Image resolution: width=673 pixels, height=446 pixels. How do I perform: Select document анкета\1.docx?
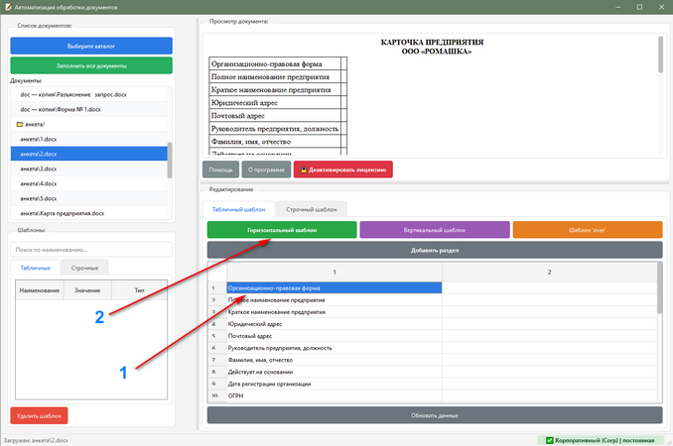tap(89, 139)
